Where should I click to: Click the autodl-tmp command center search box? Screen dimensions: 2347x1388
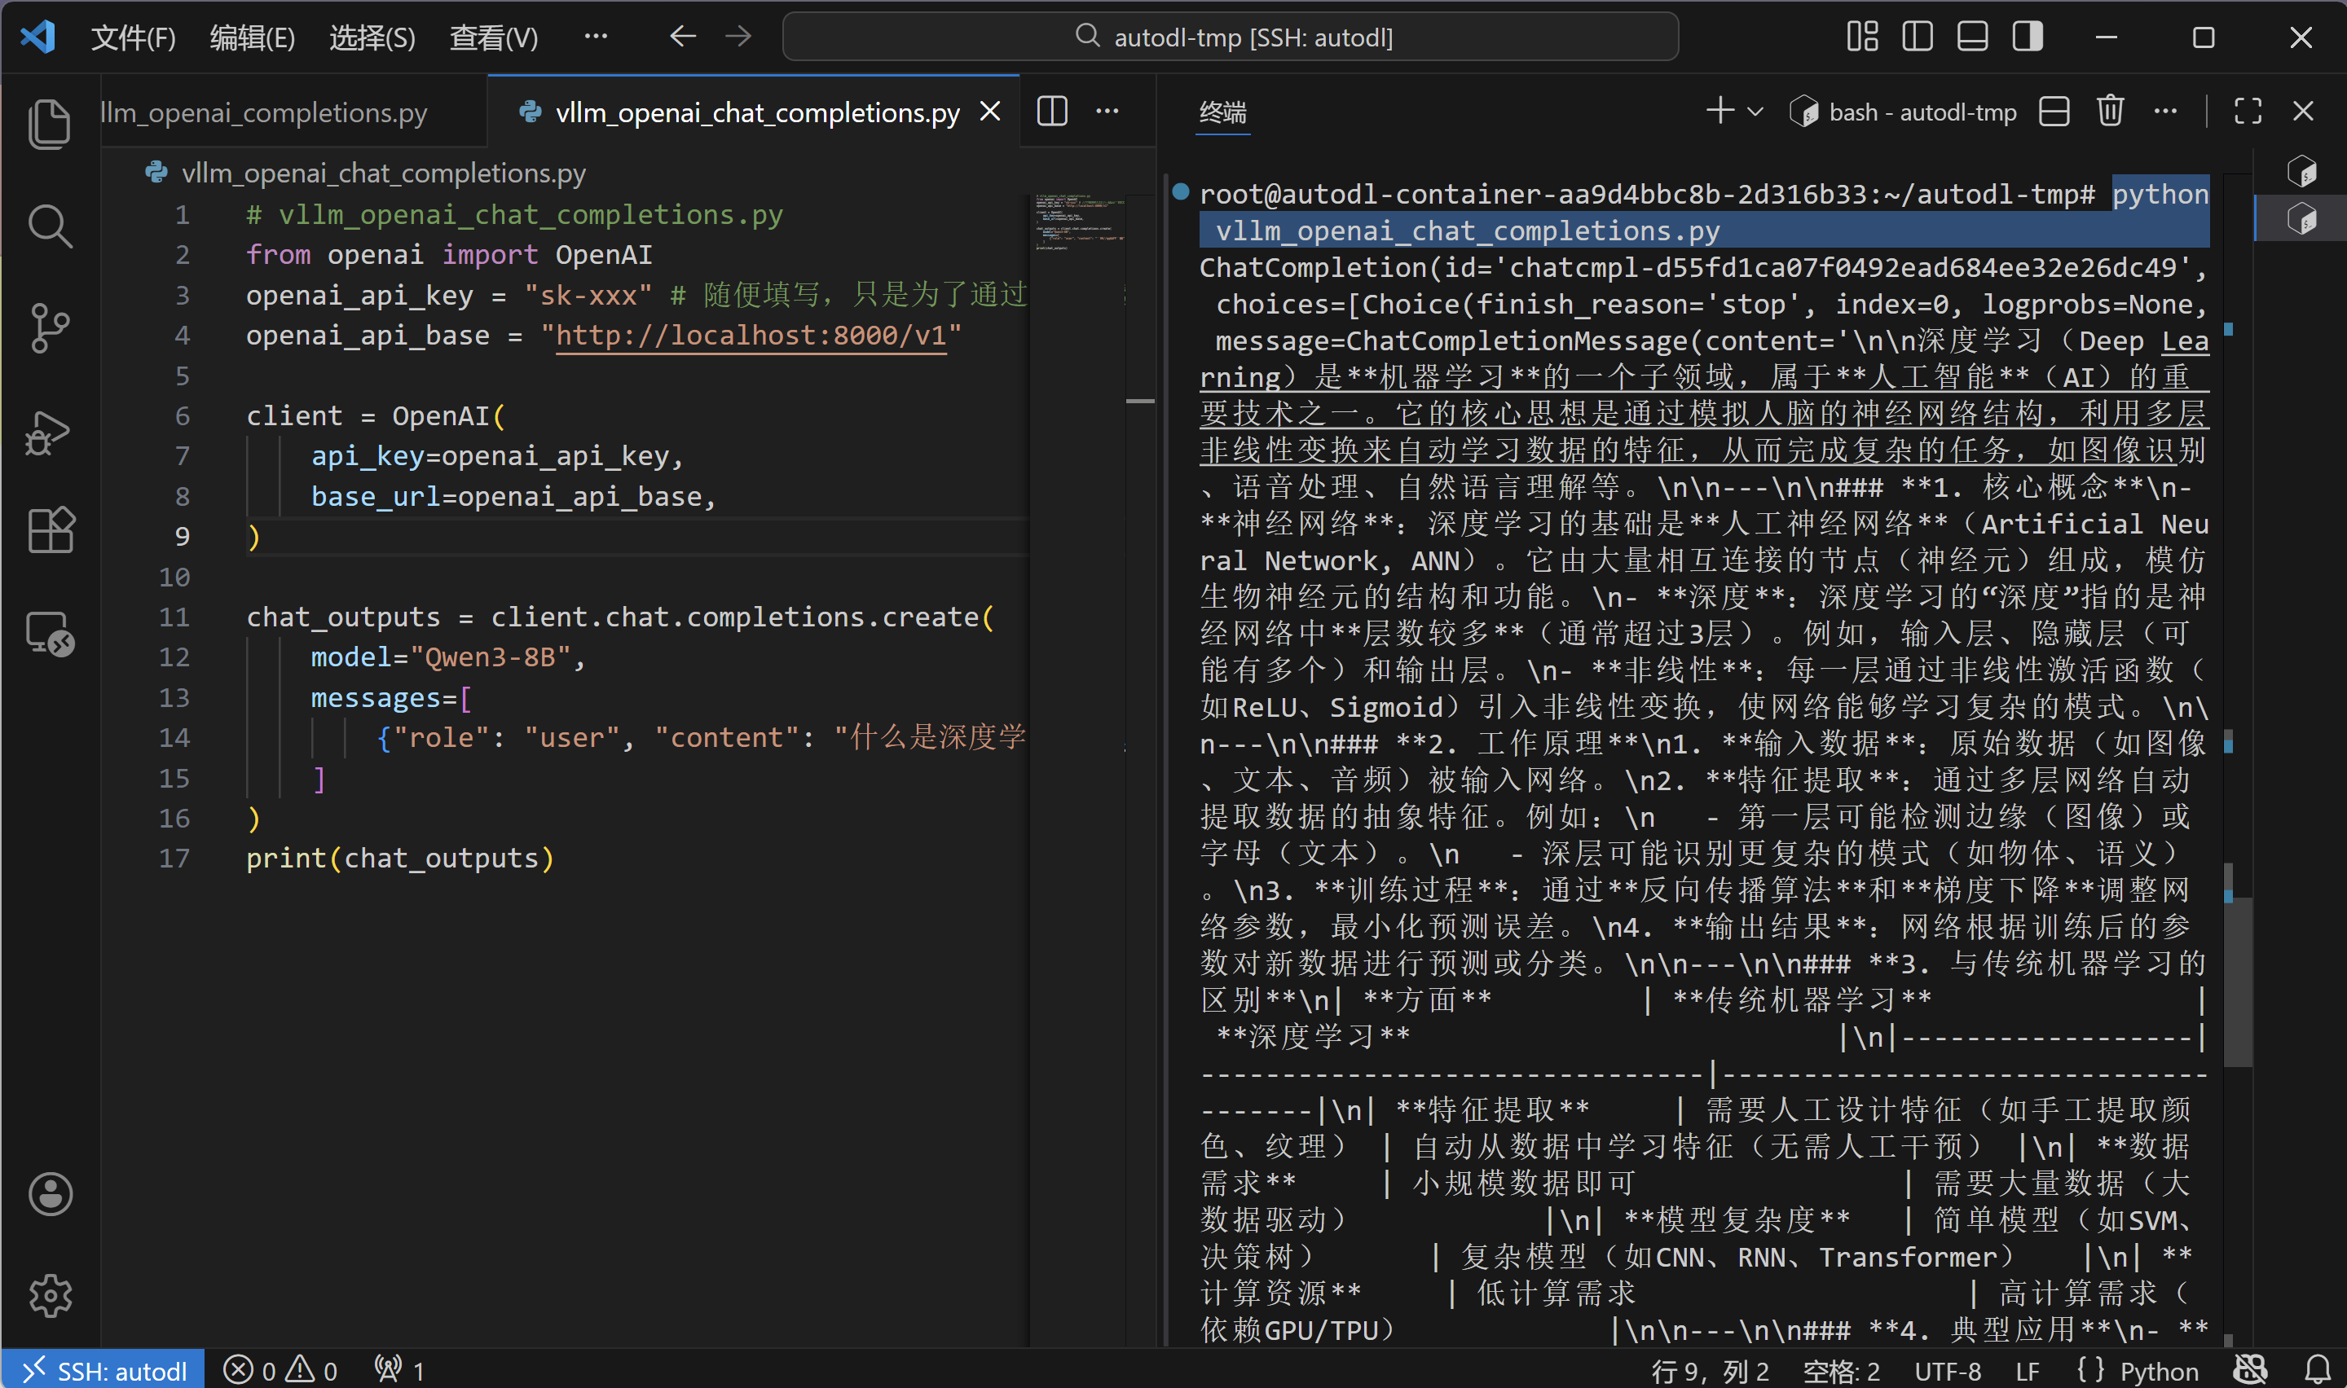pos(1230,37)
